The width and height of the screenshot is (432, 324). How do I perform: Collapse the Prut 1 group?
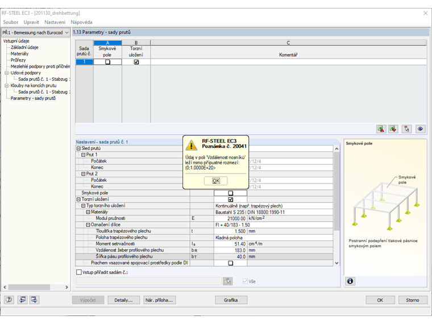click(x=83, y=155)
